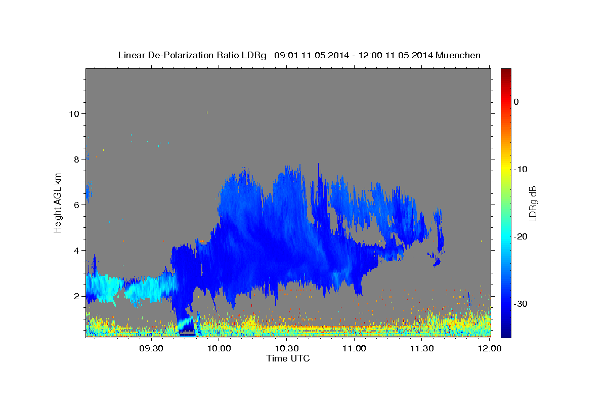The width and height of the screenshot is (607, 405).
Task: Click the 11:00 time tick label
Action: (x=355, y=349)
